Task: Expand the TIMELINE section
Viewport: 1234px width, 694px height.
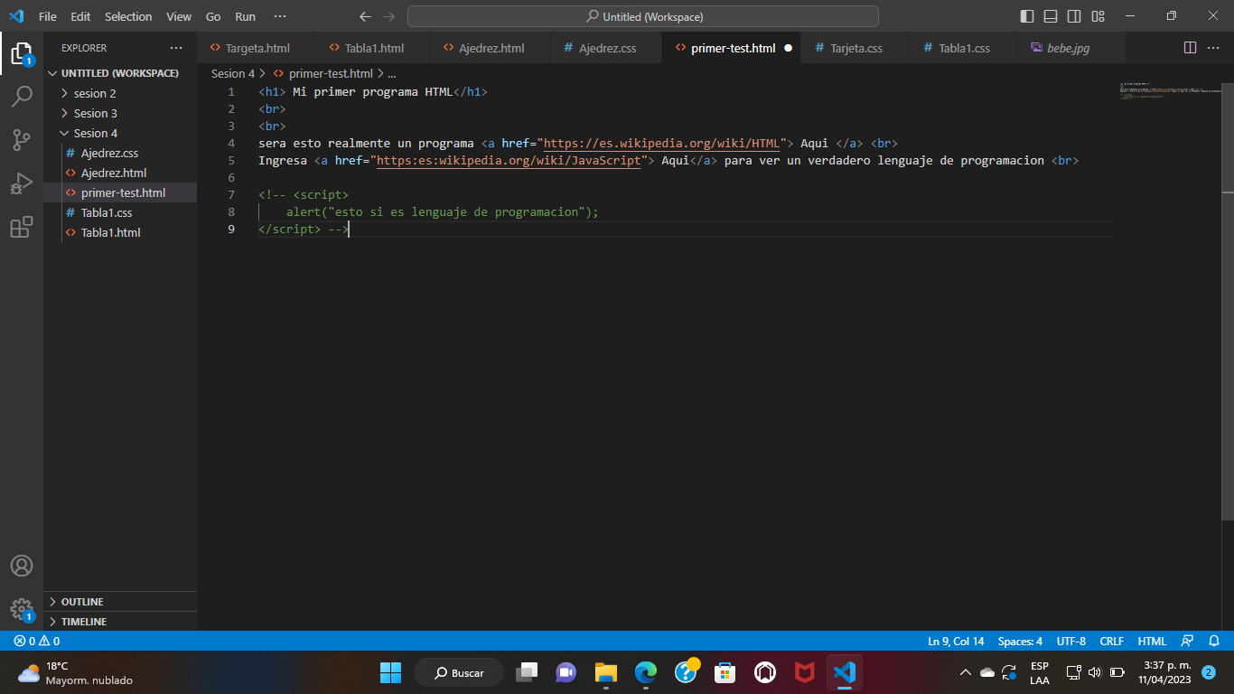Action: (120, 622)
